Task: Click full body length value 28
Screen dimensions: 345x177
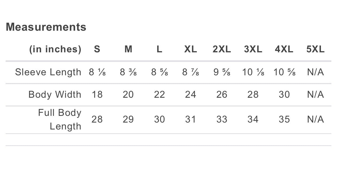Action: 97,119
